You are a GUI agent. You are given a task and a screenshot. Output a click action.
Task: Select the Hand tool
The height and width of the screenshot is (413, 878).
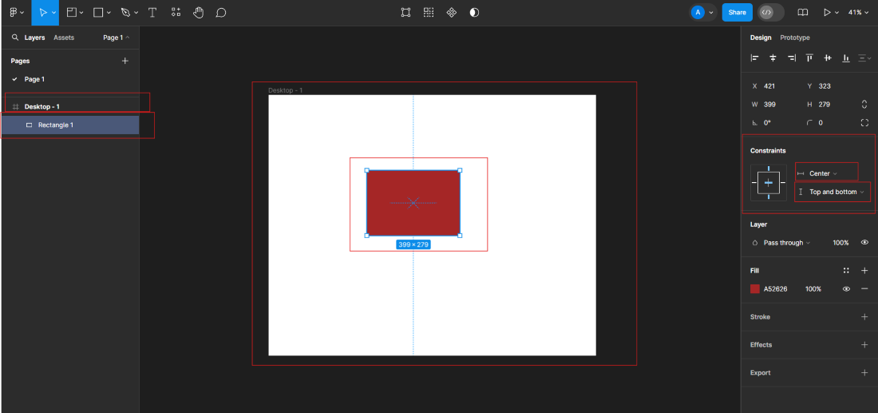tap(198, 12)
